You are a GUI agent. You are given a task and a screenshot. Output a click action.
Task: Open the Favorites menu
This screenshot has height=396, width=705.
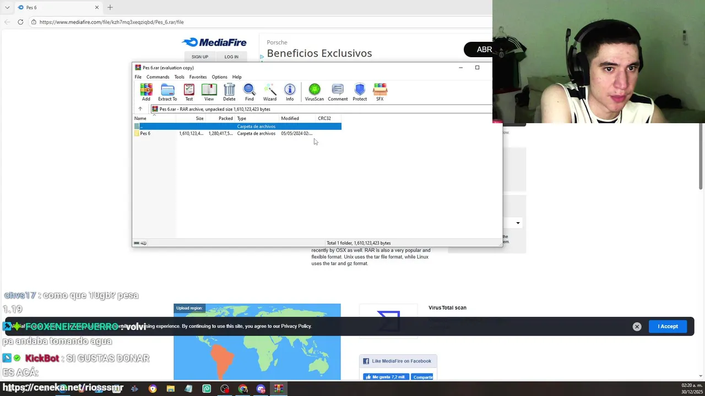198,77
